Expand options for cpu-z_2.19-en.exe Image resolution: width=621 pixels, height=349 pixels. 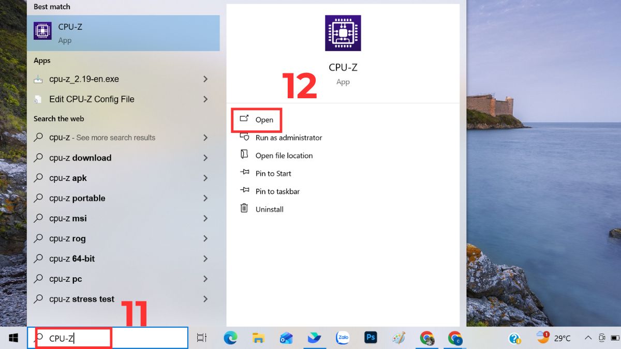(x=205, y=79)
